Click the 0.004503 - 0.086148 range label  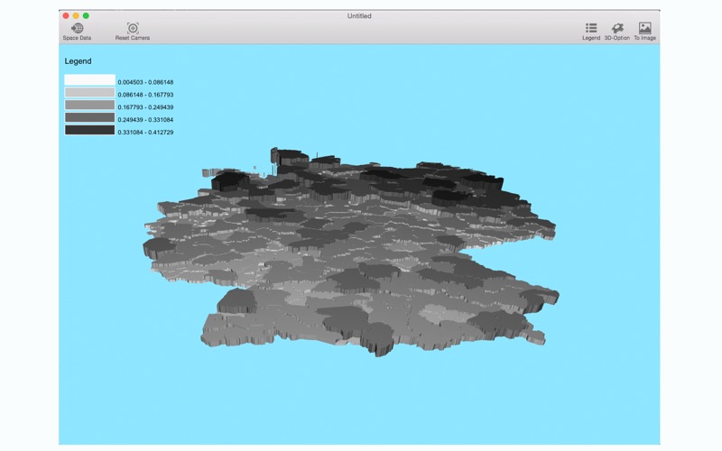(x=145, y=82)
